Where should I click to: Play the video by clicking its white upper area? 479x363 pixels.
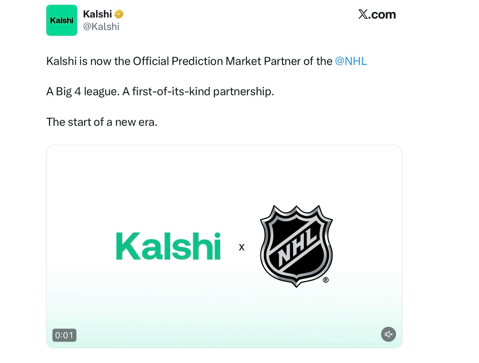click(x=224, y=174)
